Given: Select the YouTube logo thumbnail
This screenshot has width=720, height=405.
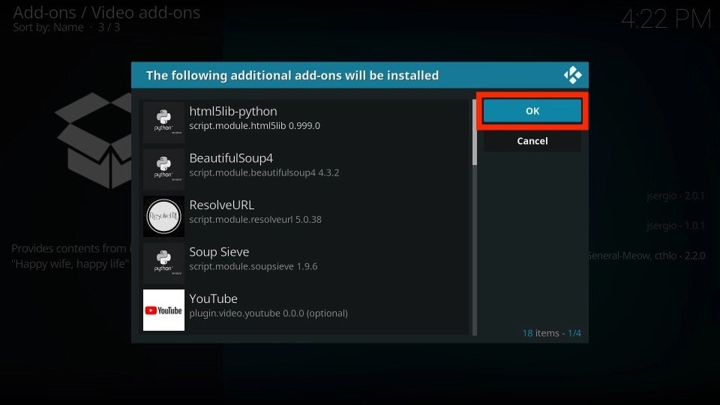Looking at the screenshot, I should [163, 310].
